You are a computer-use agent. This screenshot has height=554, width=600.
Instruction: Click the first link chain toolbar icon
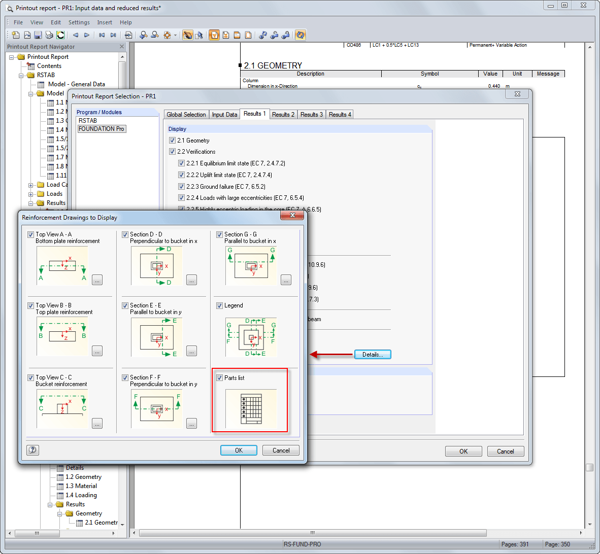[x=263, y=35]
